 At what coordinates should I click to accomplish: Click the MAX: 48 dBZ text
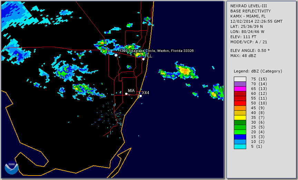click(x=243, y=56)
